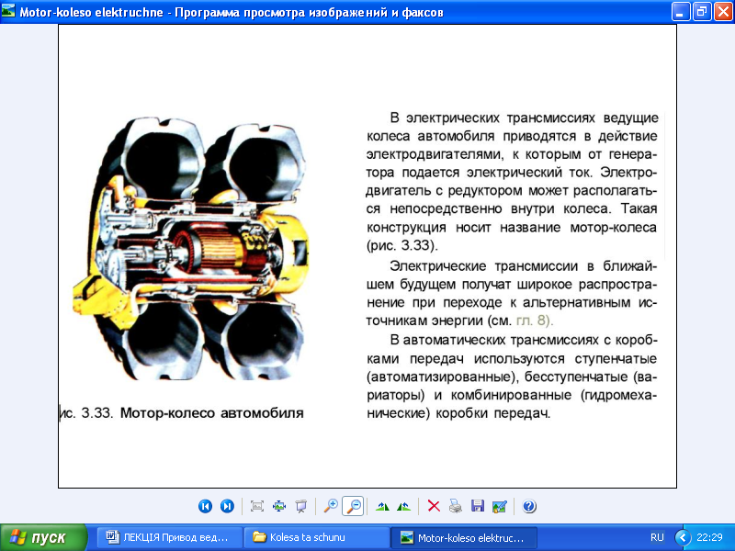Viewport: 735px width, 551px height.
Task: Open image for editing icon
Action: pyautogui.click(x=500, y=506)
